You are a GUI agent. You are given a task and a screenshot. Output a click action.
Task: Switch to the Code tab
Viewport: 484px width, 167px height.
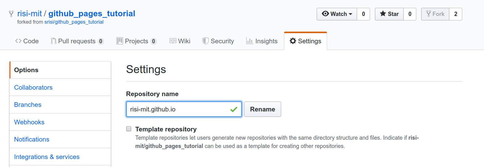tap(27, 41)
